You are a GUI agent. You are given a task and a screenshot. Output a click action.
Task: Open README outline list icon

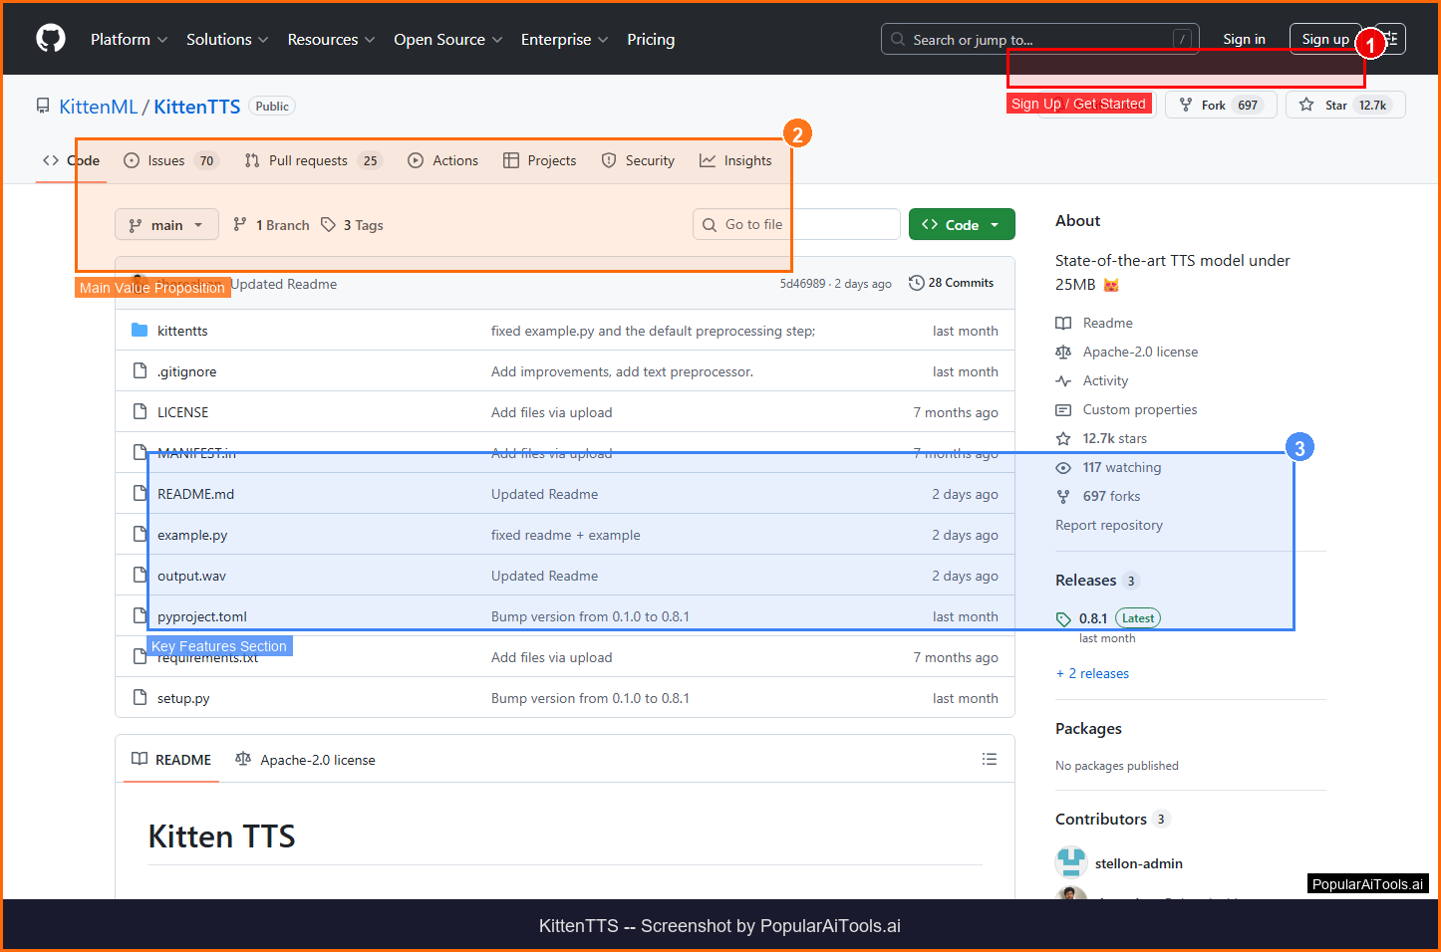[x=989, y=759]
